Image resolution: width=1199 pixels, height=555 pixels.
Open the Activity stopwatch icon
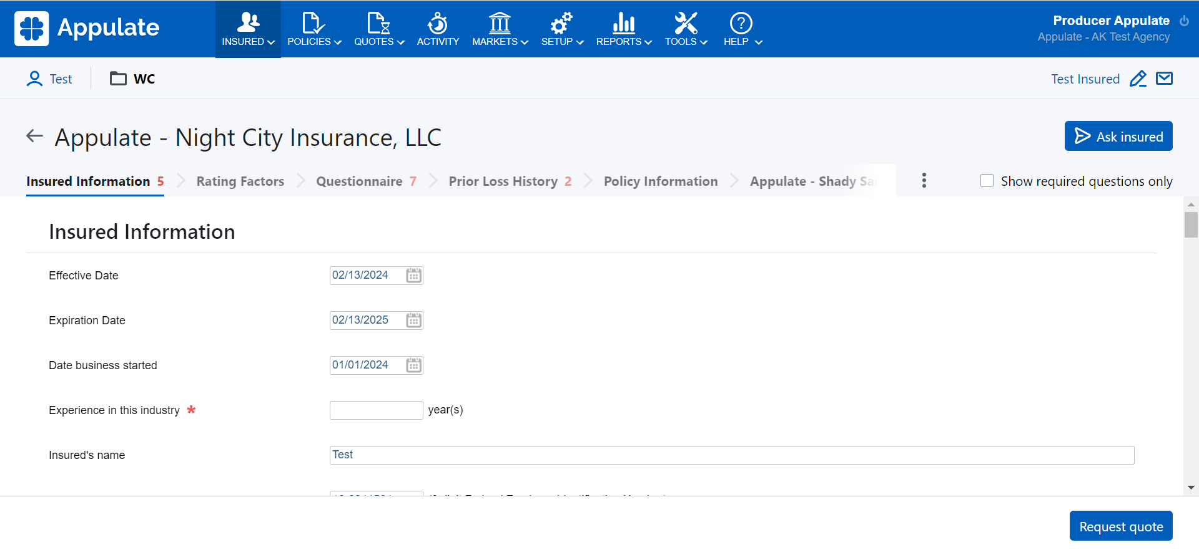(x=437, y=24)
